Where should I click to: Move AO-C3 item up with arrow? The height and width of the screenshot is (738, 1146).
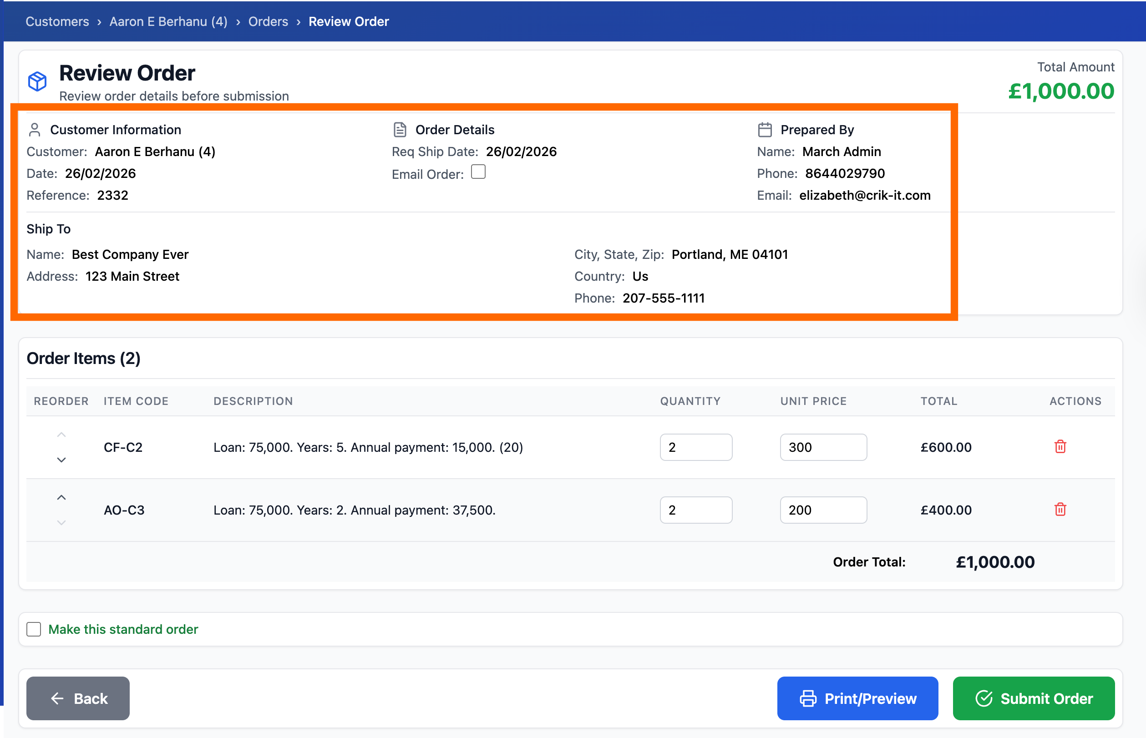point(61,497)
